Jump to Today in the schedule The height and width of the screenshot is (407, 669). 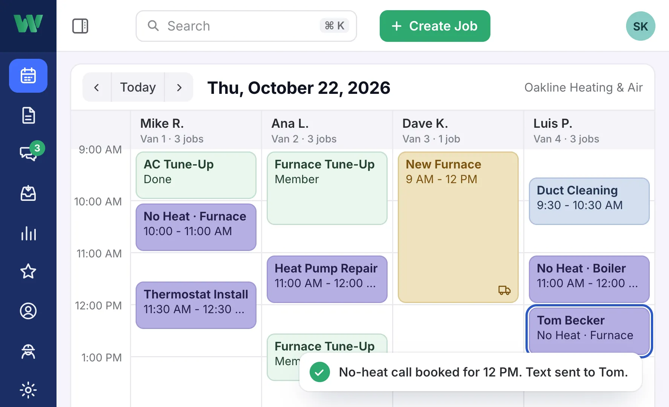coord(138,87)
